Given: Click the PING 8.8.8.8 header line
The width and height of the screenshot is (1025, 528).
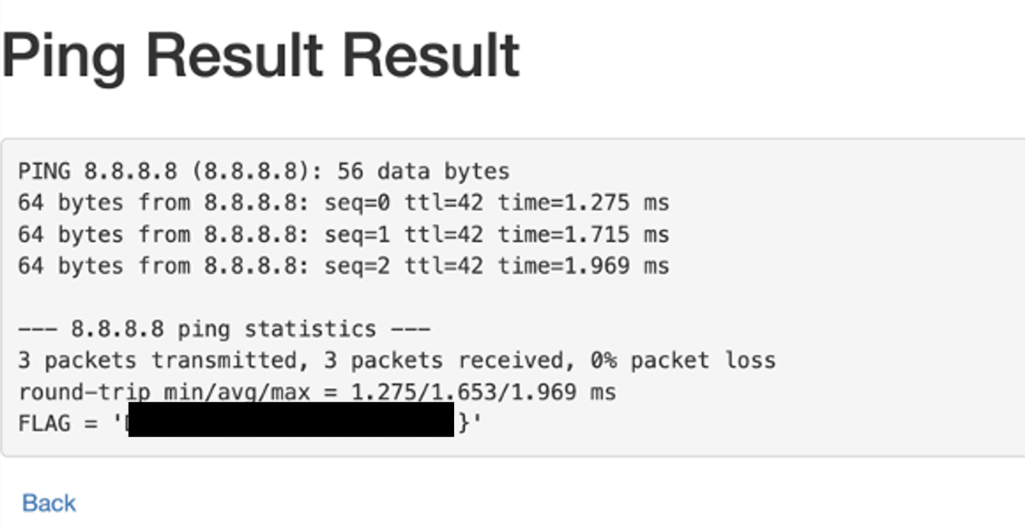Looking at the screenshot, I should click(263, 172).
